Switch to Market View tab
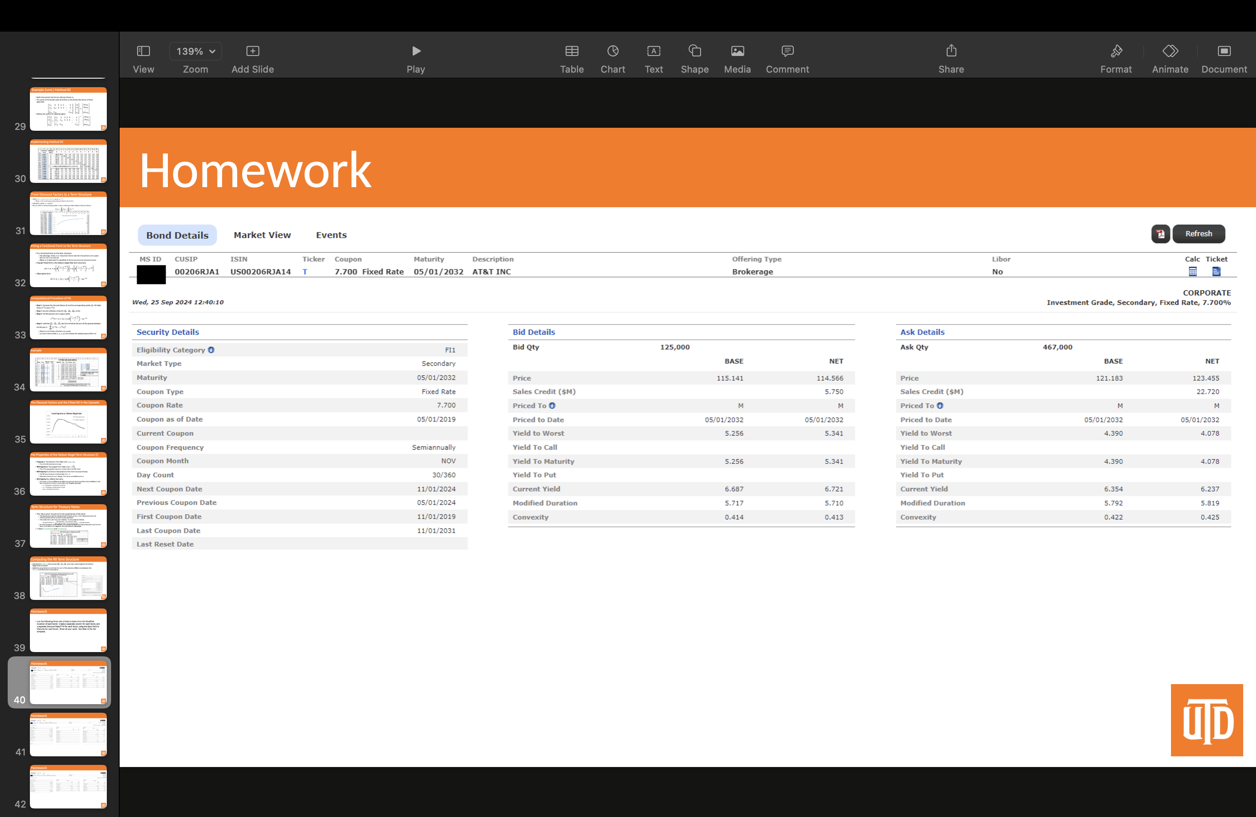1256x817 pixels. [x=262, y=235]
